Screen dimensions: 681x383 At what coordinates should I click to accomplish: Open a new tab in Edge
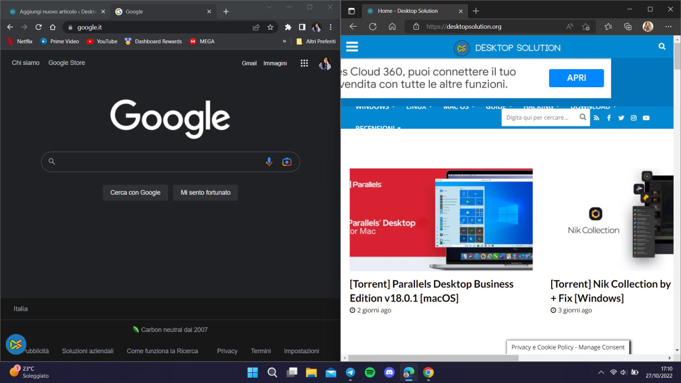476,11
